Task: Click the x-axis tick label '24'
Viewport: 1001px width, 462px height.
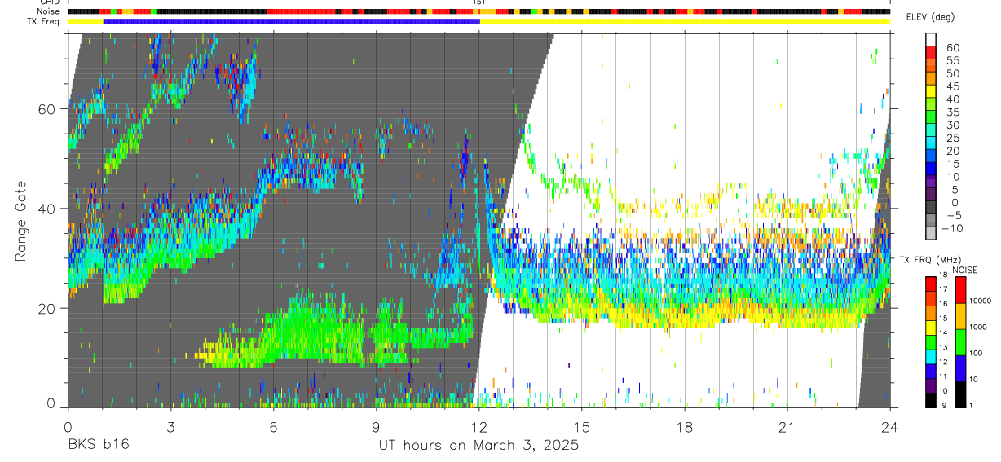Action: coord(890,426)
